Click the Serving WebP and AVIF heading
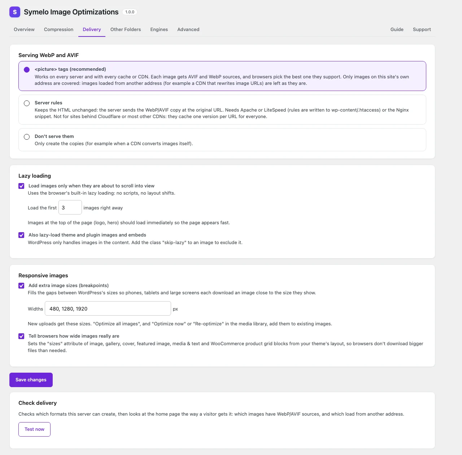Screen dimensions: 462x455 (x=49, y=55)
